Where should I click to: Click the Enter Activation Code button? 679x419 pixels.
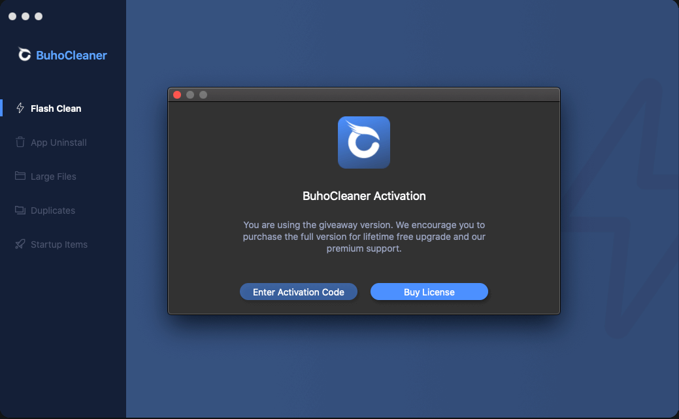pos(299,292)
